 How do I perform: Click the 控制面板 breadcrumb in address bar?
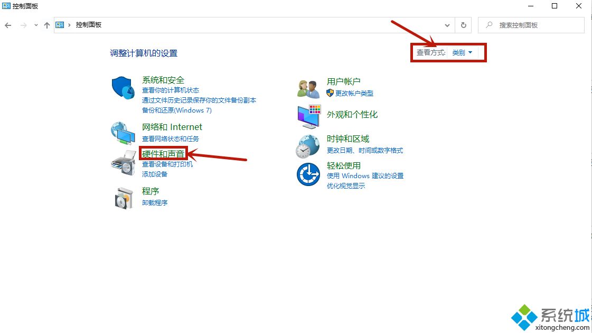coord(88,25)
